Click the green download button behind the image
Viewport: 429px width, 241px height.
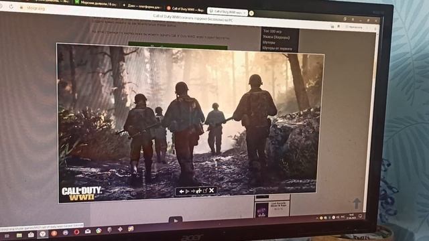[x=178, y=46]
